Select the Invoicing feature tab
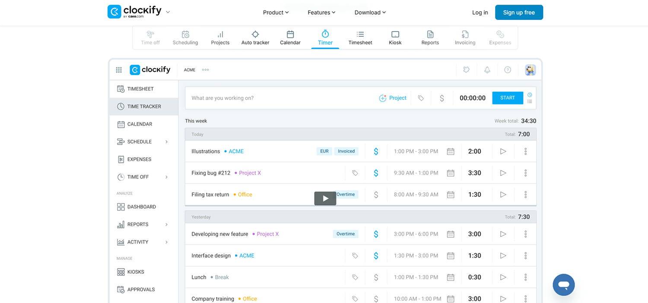This screenshot has width=648, height=303. (x=465, y=38)
